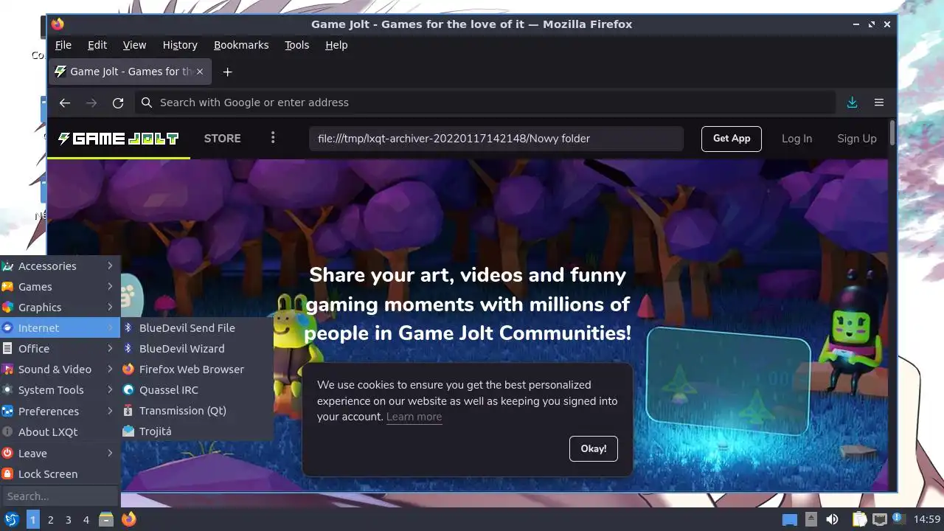This screenshot has width=944, height=531.
Task: Open the Tools menu in Firefox
Action: click(297, 45)
